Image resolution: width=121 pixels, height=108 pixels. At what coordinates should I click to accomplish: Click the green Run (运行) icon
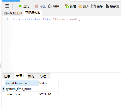coord(20,6)
